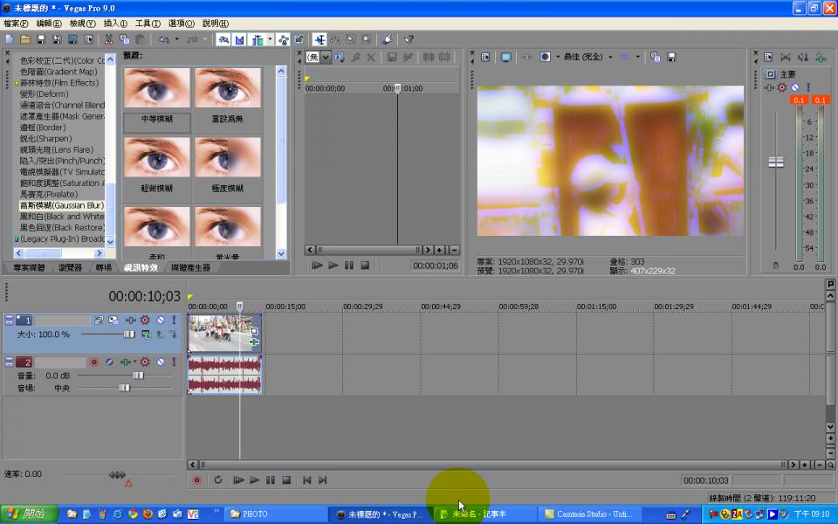Click the record button in timeline transport
The width and height of the screenshot is (838, 524).
tap(196, 479)
